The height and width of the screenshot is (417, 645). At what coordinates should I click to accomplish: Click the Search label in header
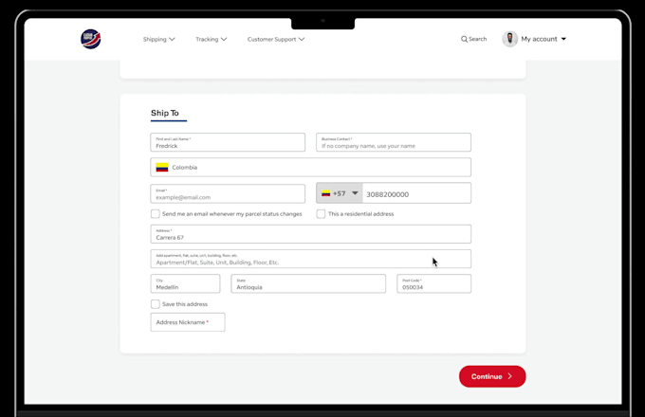pos(477,39)
